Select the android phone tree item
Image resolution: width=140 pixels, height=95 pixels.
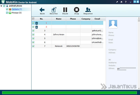click(15, 6)
